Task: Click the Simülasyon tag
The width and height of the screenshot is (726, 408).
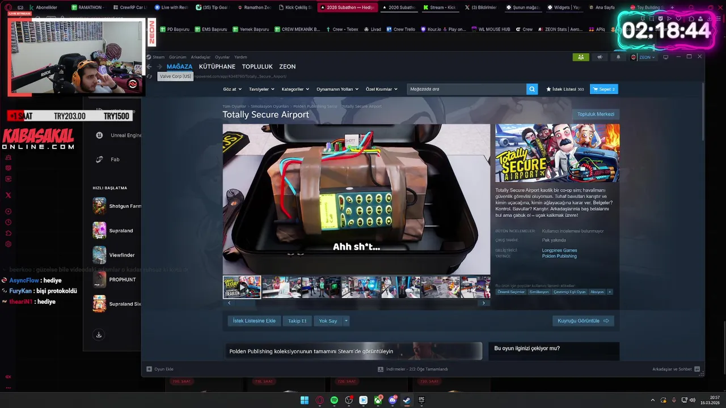Action: (x=539, y=292)
